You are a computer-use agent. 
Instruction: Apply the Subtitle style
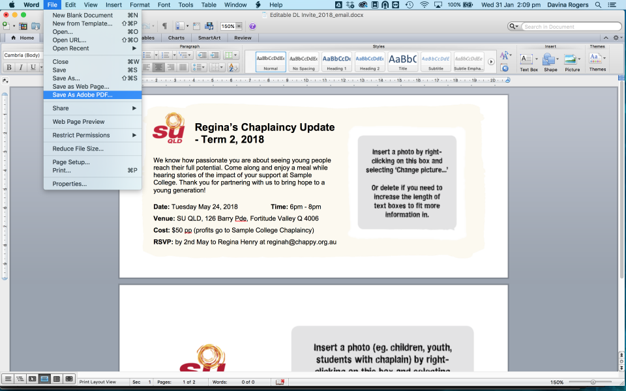pos(436,62)
